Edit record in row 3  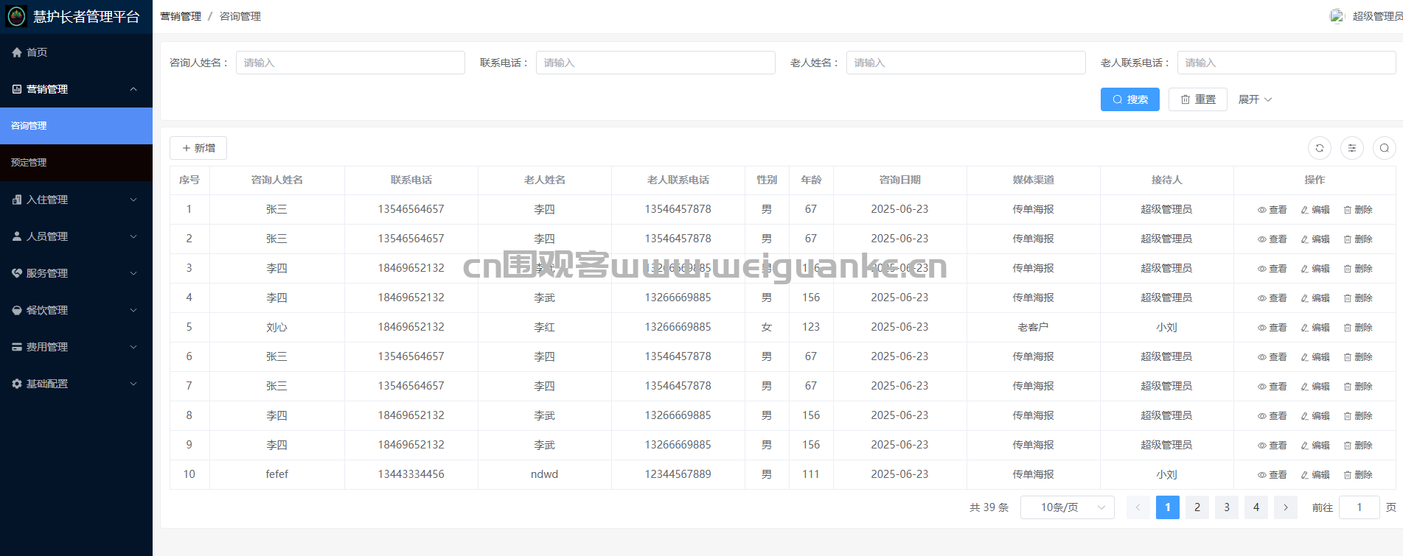click(x=1315, y=269)
